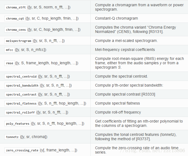Click the spectral_contrast function name

coord(21,94)
